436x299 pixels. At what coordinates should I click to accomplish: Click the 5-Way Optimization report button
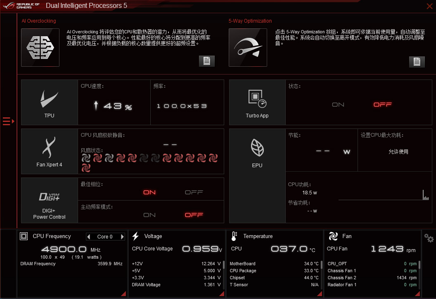(417, 62)
